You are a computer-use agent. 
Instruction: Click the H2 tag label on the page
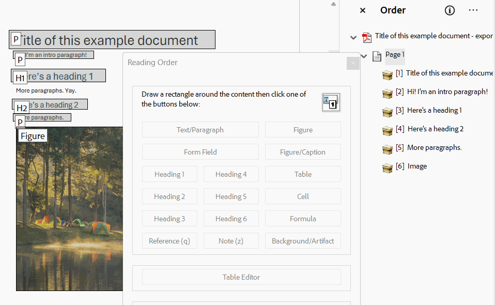pyautogui.click(x=22, y=108)
